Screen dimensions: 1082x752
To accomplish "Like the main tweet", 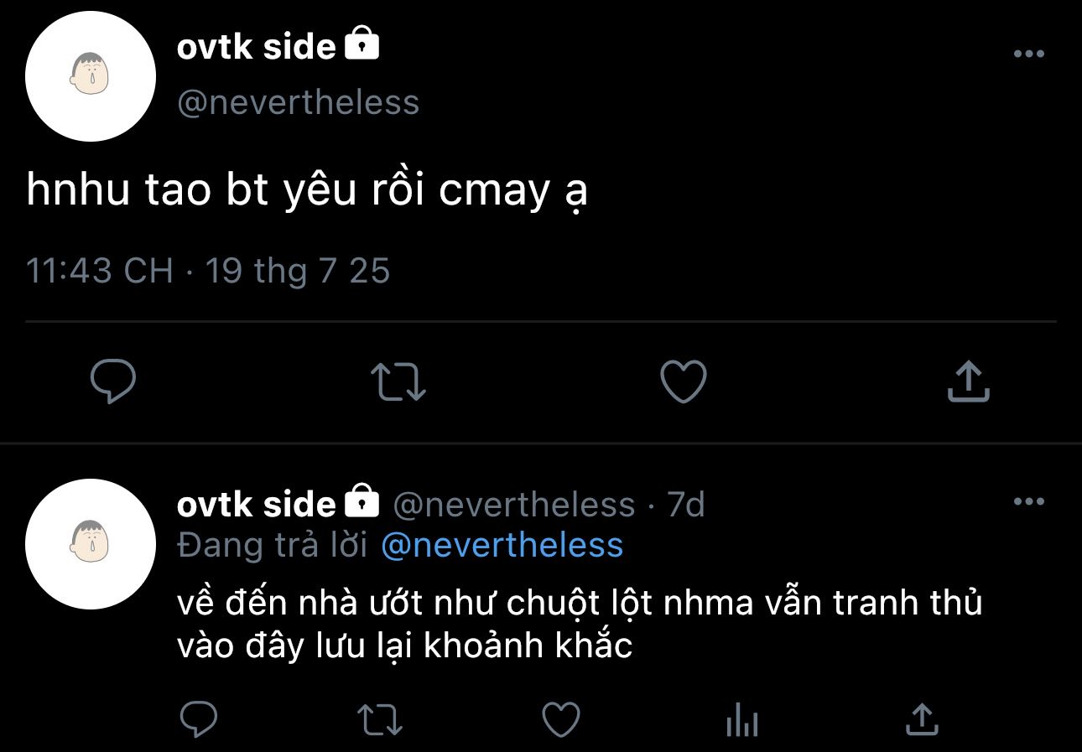I will coord(684,382).
